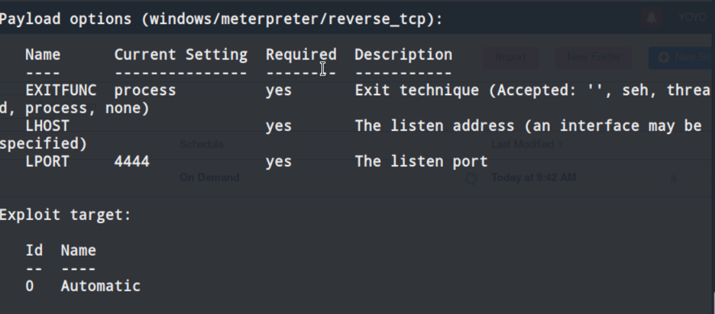Viewport: 715px width, 314px height.
Task: Click the Last Modified sort arrow
Action: 560,144
